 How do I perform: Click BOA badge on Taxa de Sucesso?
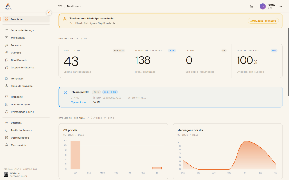(274, 51)
